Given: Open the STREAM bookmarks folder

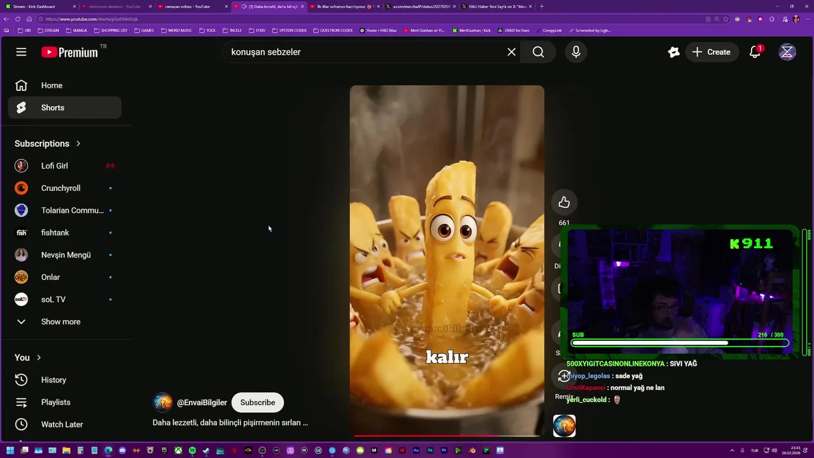Looking at the screenshot, I should [x=48, y=31].
